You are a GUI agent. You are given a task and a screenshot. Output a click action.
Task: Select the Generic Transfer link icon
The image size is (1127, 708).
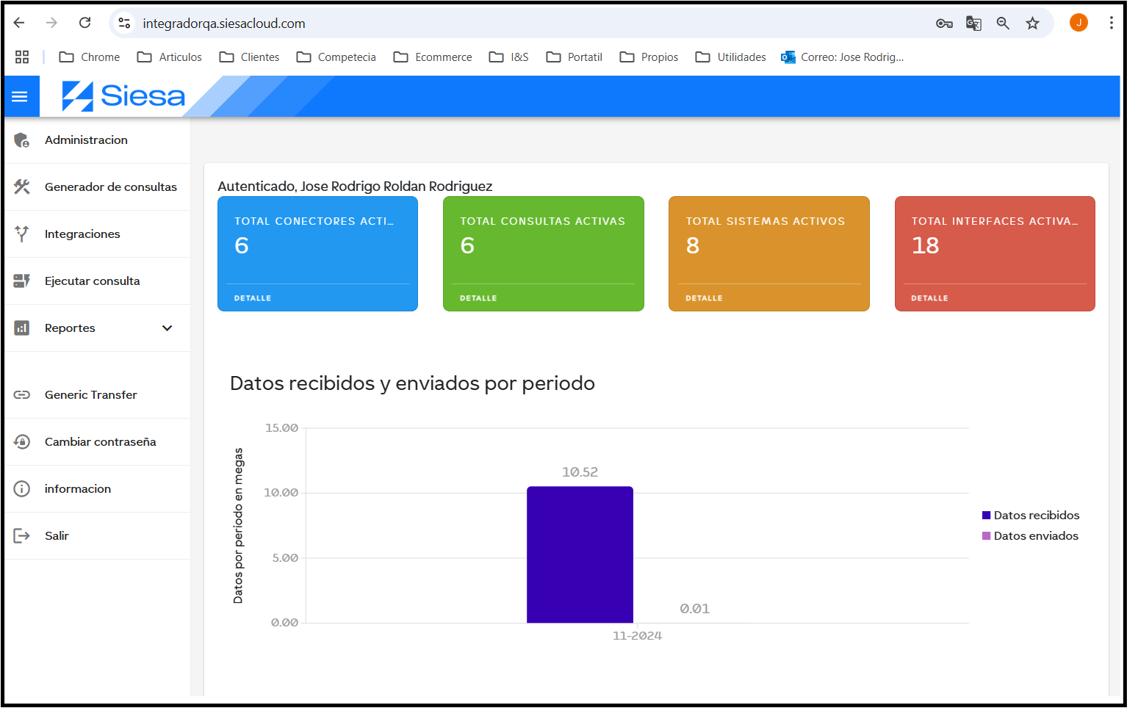(x=21, y=394)
